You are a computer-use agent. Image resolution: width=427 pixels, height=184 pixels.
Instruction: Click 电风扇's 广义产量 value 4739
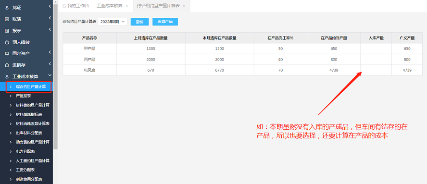coord(407,70)
